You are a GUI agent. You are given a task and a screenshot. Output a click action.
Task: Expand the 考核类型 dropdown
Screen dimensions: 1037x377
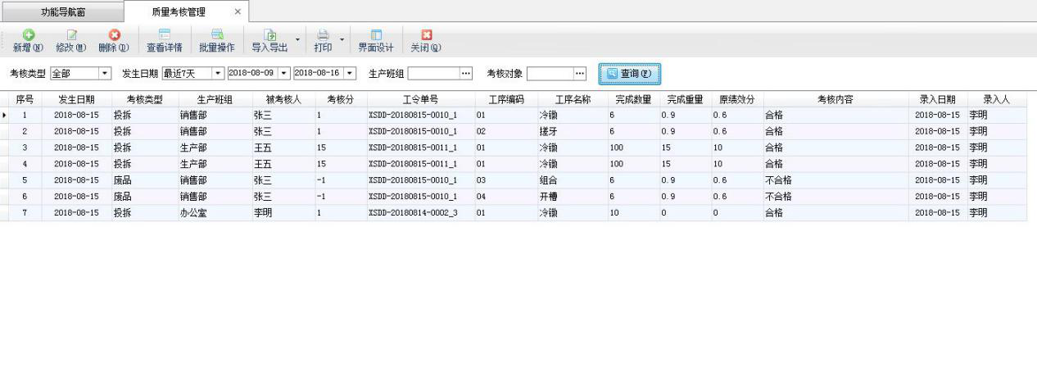(105, 74)
